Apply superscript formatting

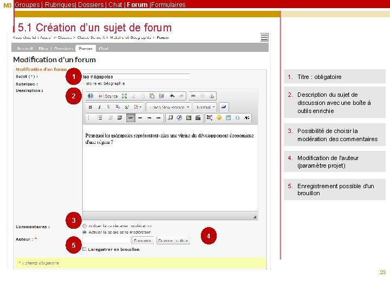tap(127, 107)
